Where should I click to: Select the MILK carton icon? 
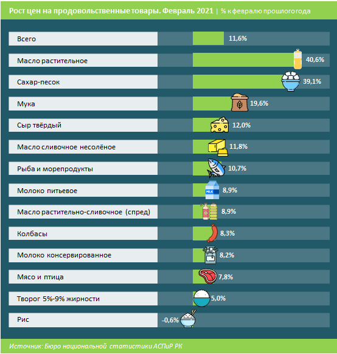(212, 190)
